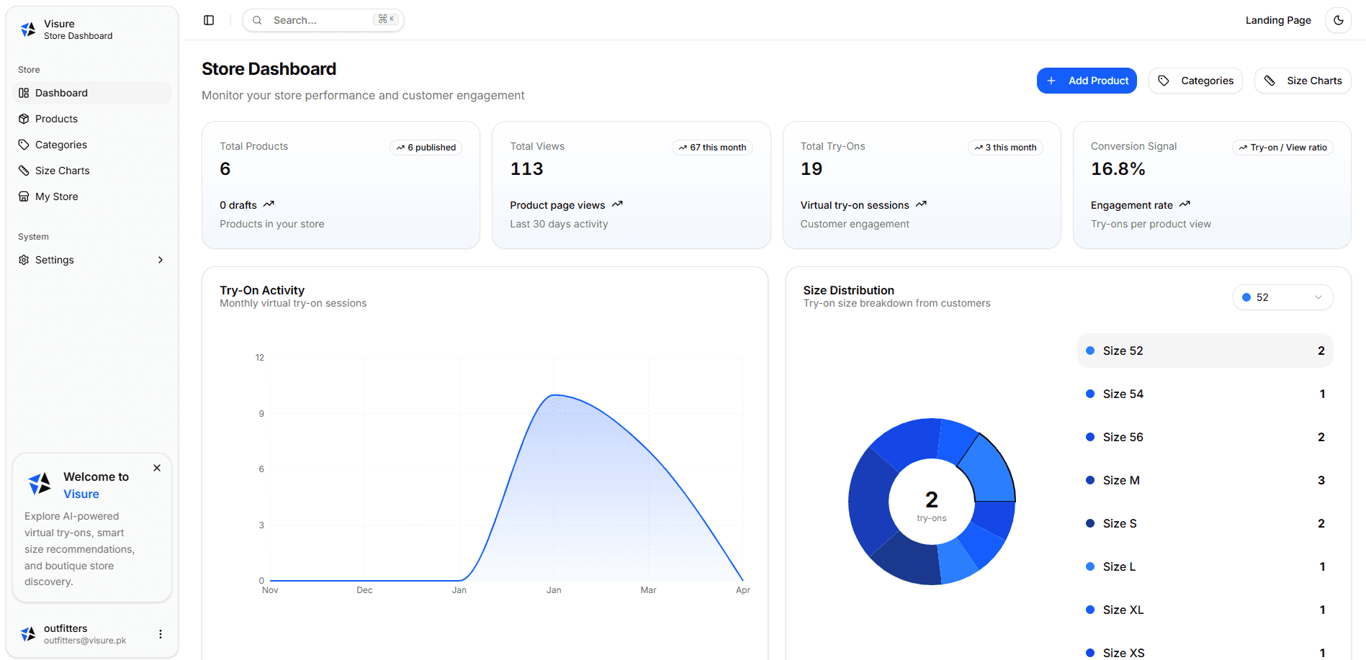The image size is (1366, 660).
Task: Click the search magnifier icon
Action: click(x=257, y=19)
